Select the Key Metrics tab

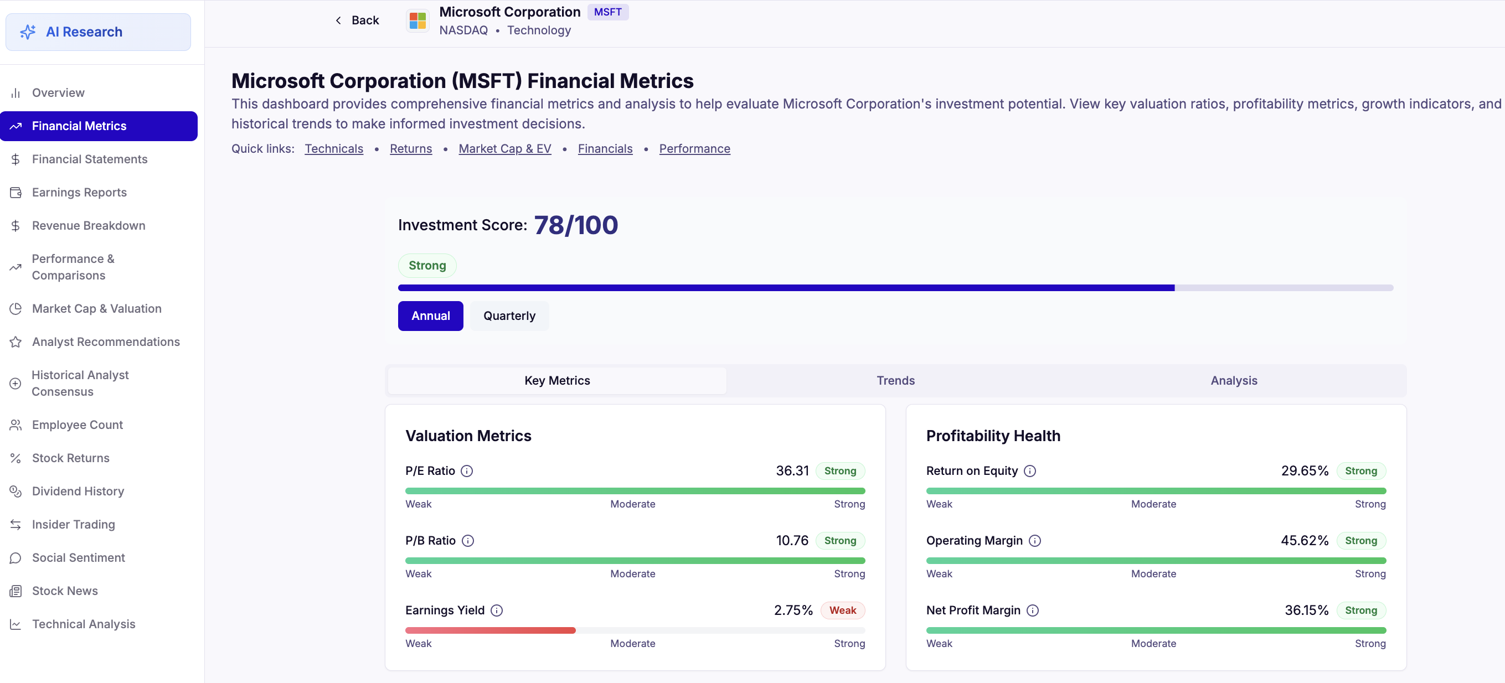click(556, 381)
